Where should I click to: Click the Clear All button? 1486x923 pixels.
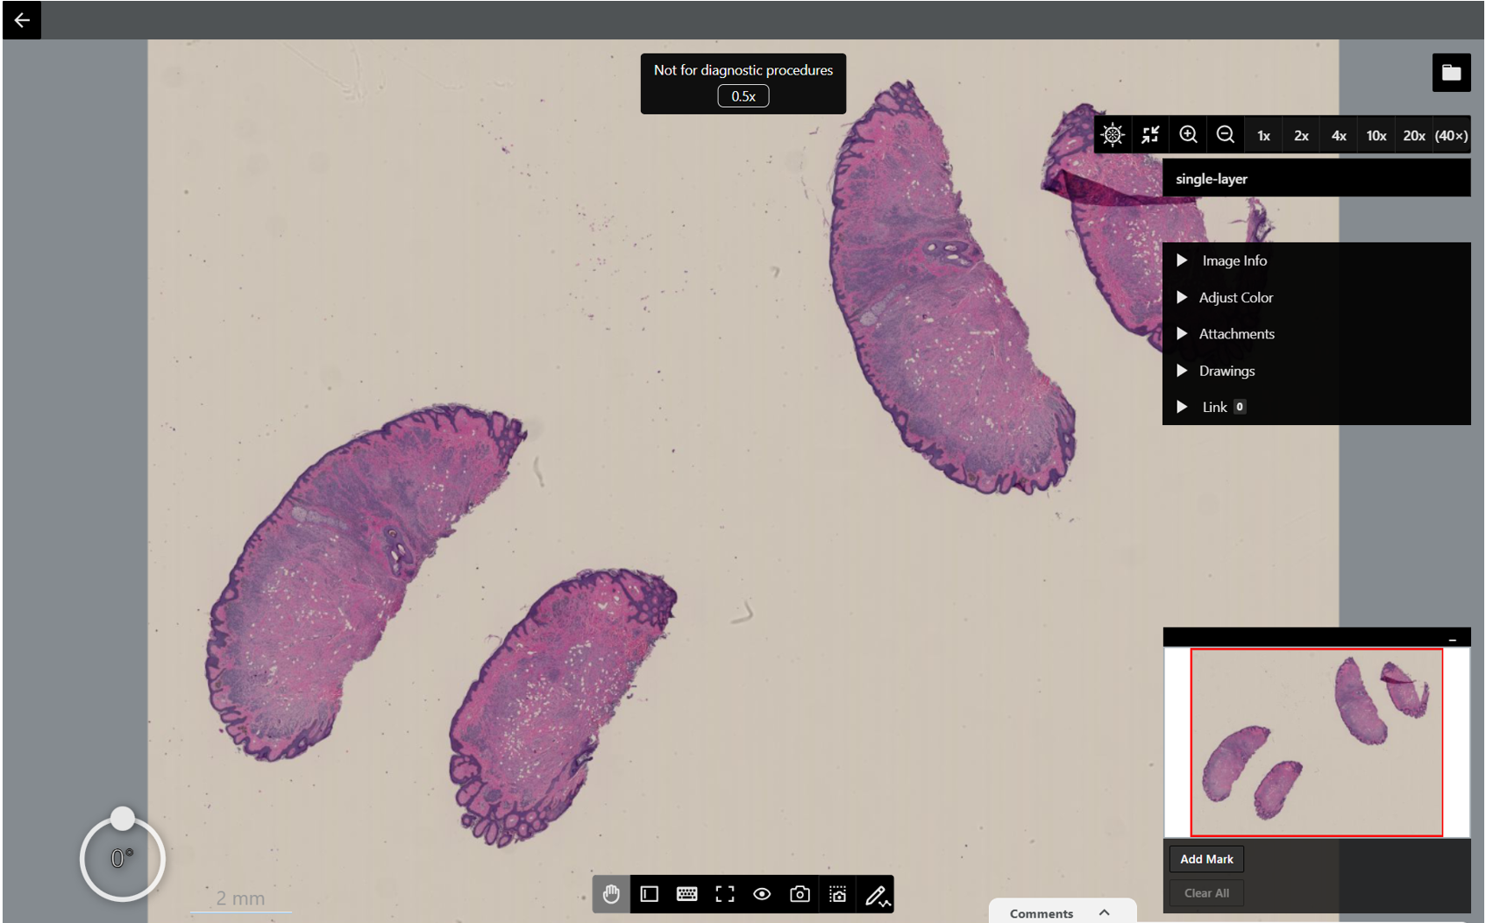pos(1206,893)
